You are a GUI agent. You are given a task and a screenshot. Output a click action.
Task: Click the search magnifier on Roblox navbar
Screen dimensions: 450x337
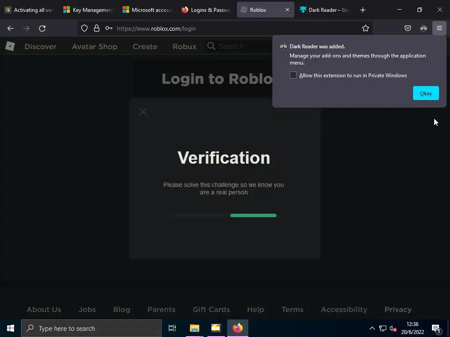coord(211,46)
